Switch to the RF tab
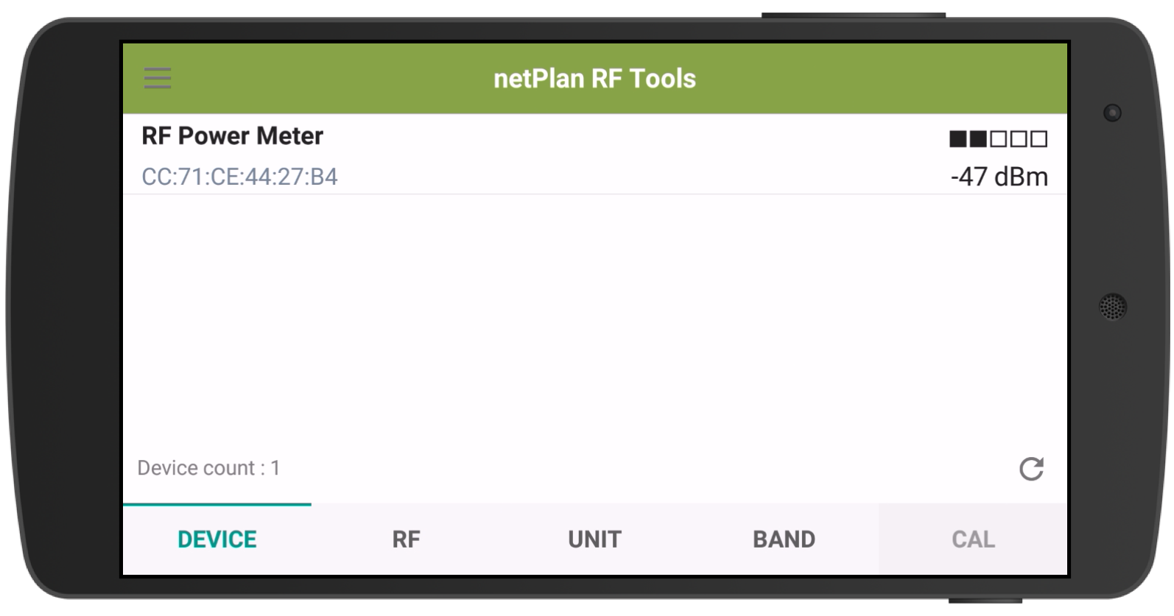The image size is (1174, 616). (406, 539)
